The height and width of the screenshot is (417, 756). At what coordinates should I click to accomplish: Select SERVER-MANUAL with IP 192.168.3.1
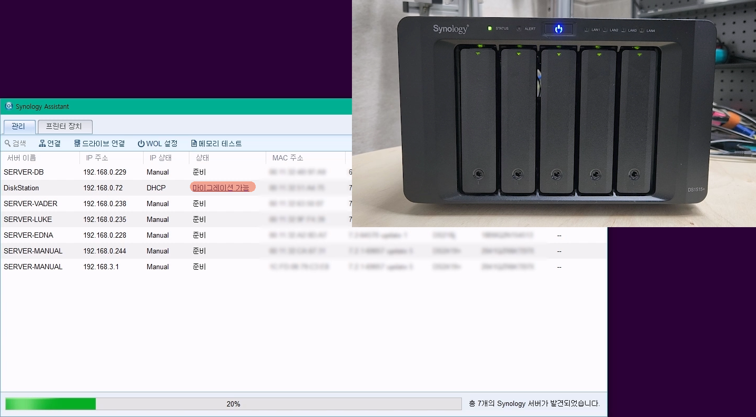tap(33, 267)
